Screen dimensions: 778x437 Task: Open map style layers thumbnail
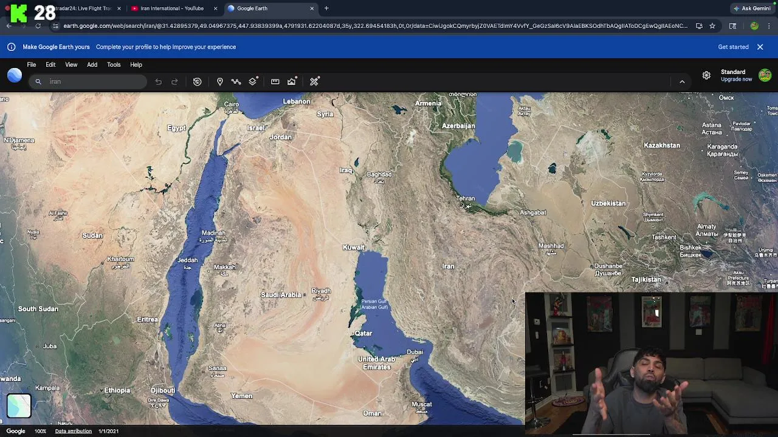[x=19, y=406]
